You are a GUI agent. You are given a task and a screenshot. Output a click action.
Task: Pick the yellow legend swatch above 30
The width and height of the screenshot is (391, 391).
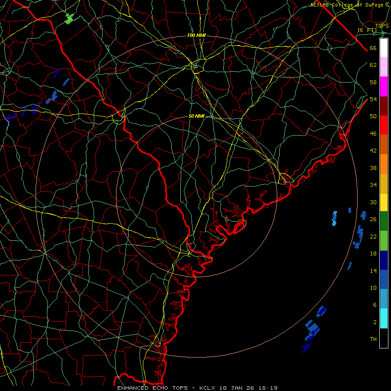pyautogui.click(x=384, y=202)
